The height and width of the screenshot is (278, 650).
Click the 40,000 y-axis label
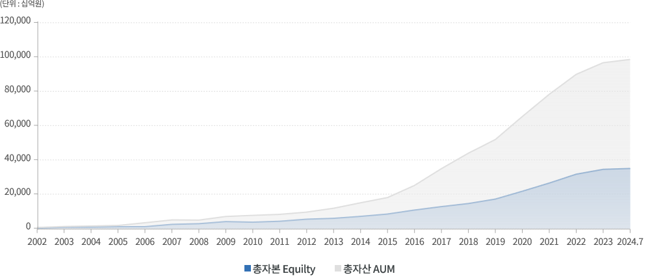pyautogui.click(x=18, y=159)
